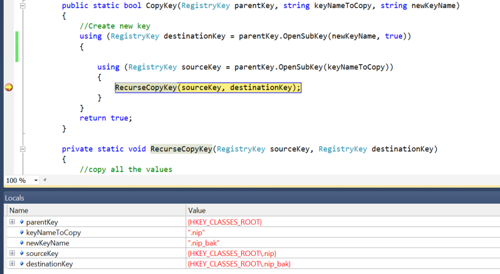Click the return true; line
Screen dimensions: 500x274
click(105, 118)
